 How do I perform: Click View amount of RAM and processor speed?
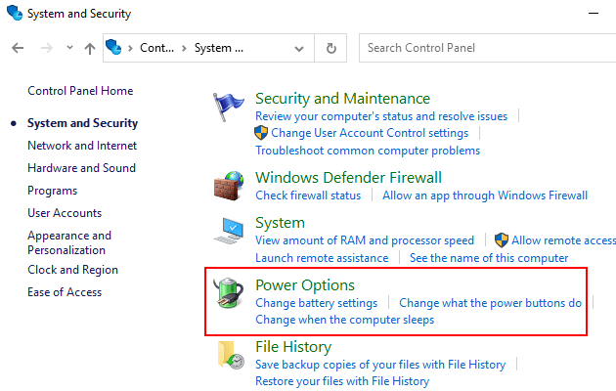(x=365, y=240)
